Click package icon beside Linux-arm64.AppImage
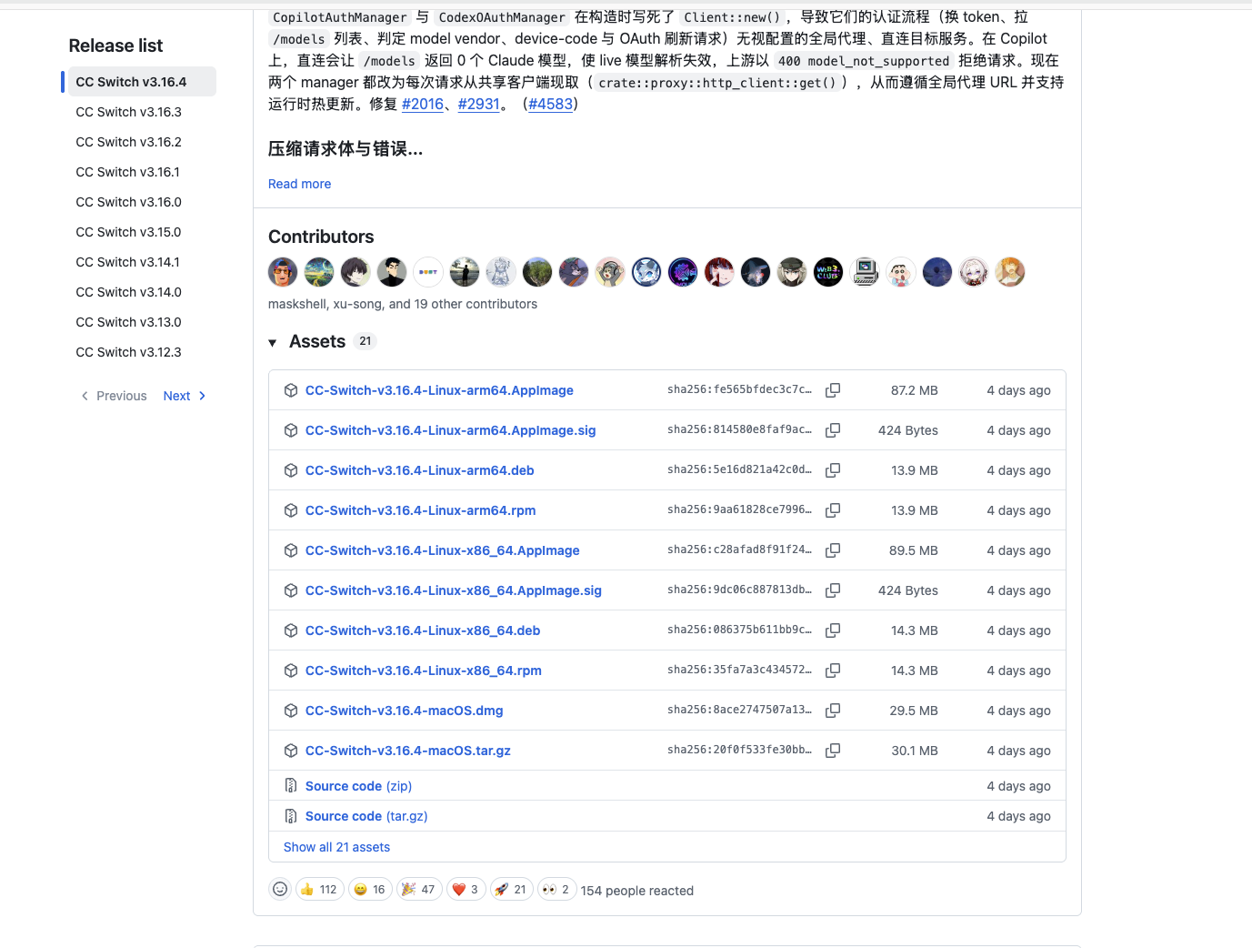The image size is (1252, 948). point(291,390)
